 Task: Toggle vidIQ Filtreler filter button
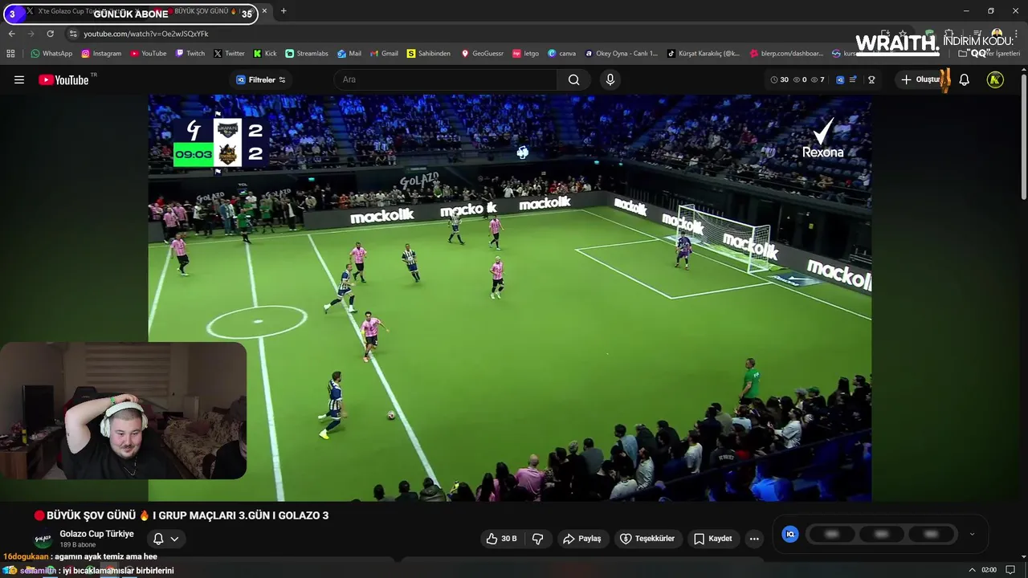point(261,79)
